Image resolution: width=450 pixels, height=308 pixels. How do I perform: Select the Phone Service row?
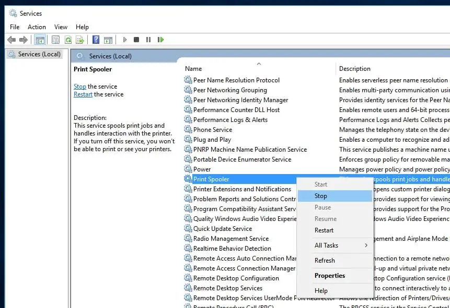point(213,130)
